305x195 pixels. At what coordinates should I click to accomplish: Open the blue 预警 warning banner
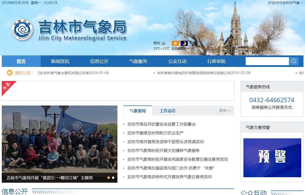(x=272, y=158)
